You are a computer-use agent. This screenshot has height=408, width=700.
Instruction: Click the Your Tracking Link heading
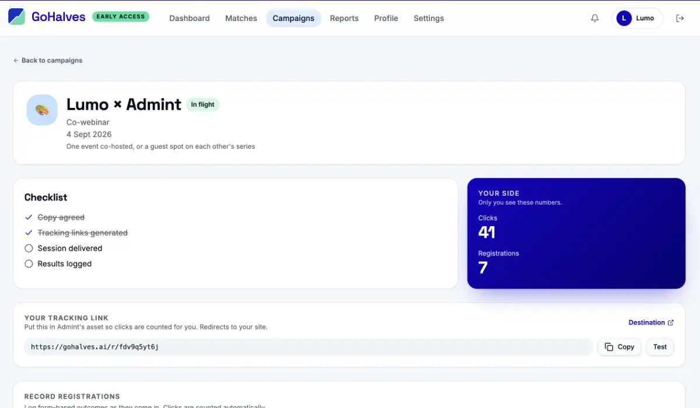click(66, 318)
